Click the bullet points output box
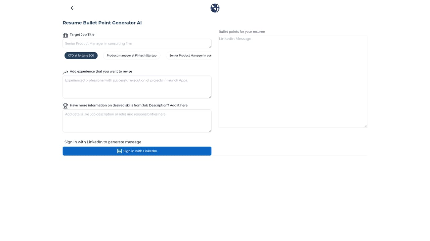This screenshot has width=430, height=241. (293, 82)
